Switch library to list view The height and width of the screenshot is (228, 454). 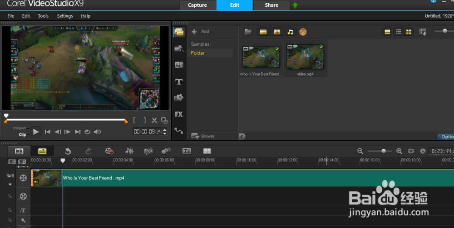[399, 32]
